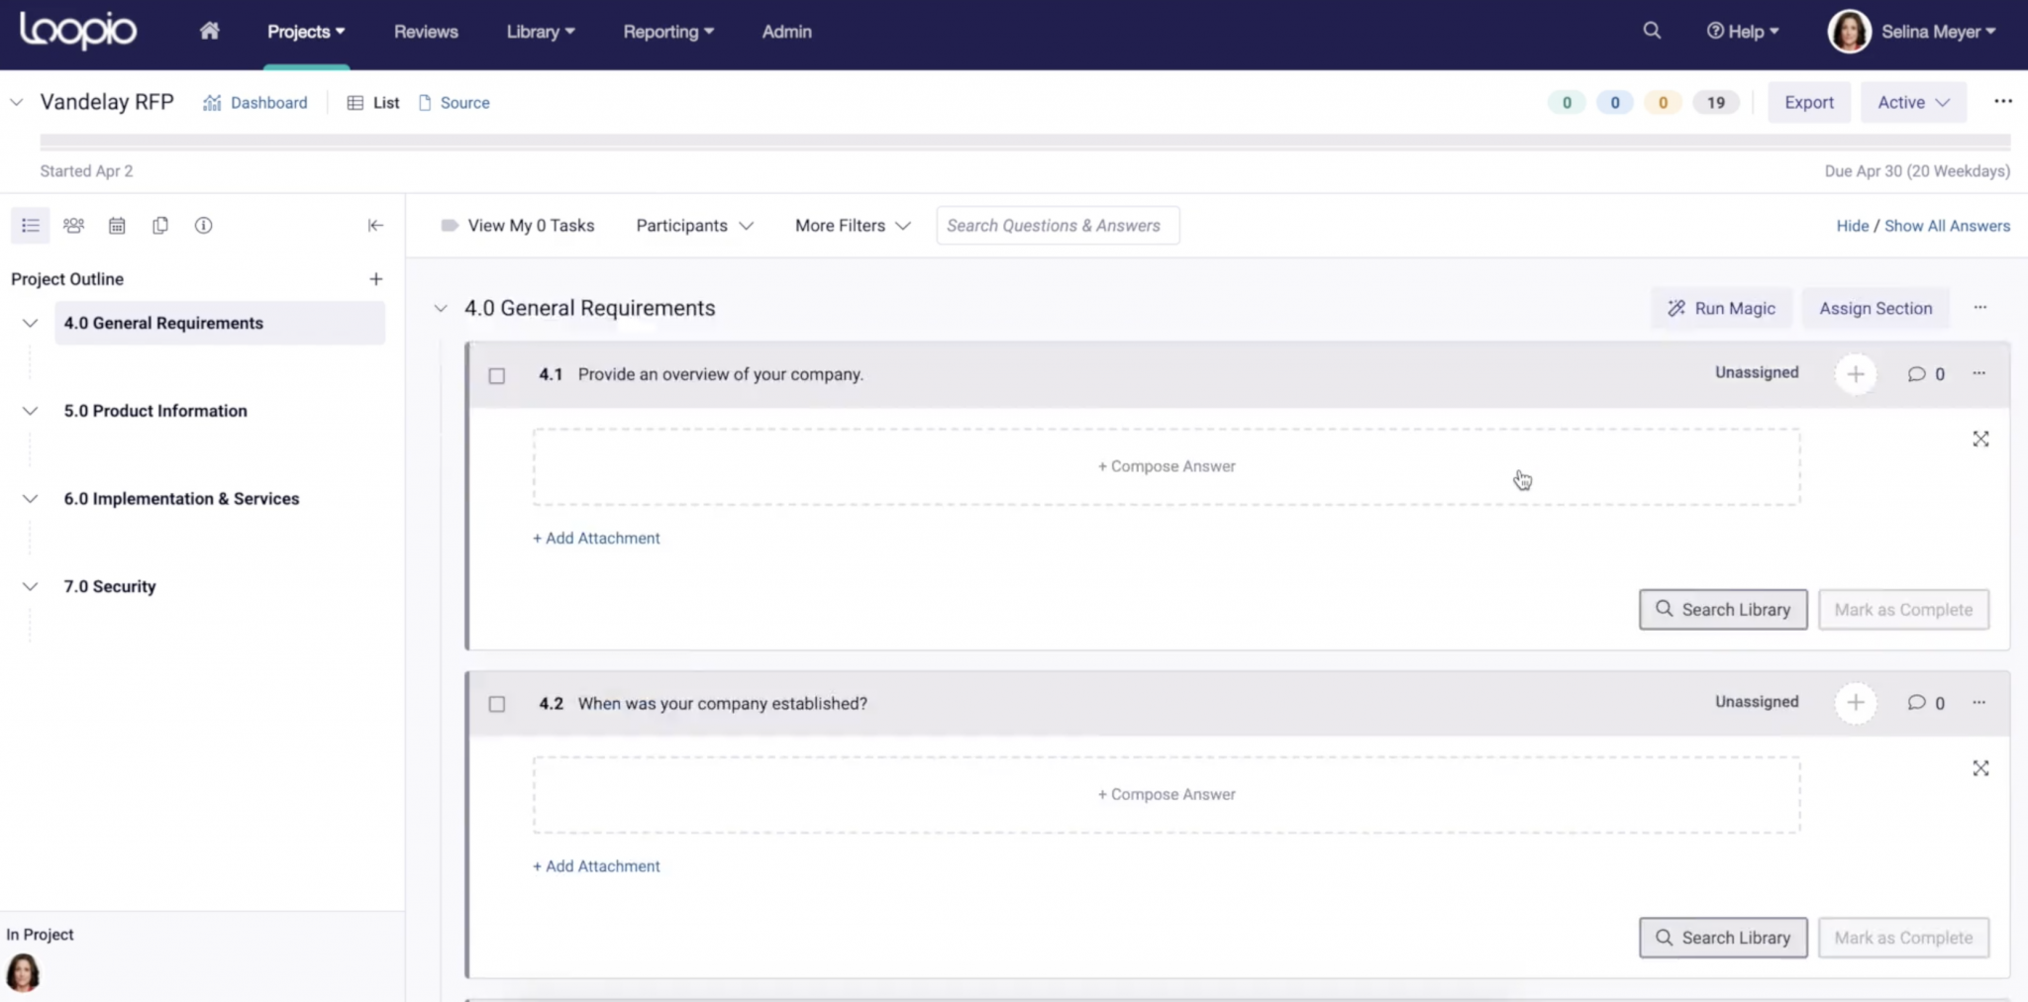Viewport: 2028px width, 1002px height.
Task: Collapse the 5.0 Product Information tree section
Action: 30,411
